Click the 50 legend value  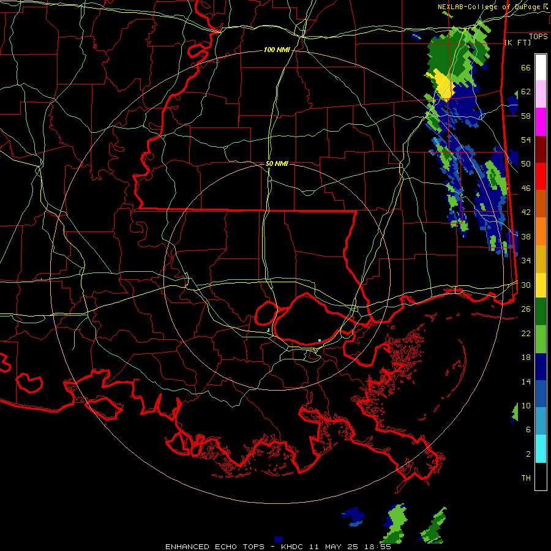[526, 164]
